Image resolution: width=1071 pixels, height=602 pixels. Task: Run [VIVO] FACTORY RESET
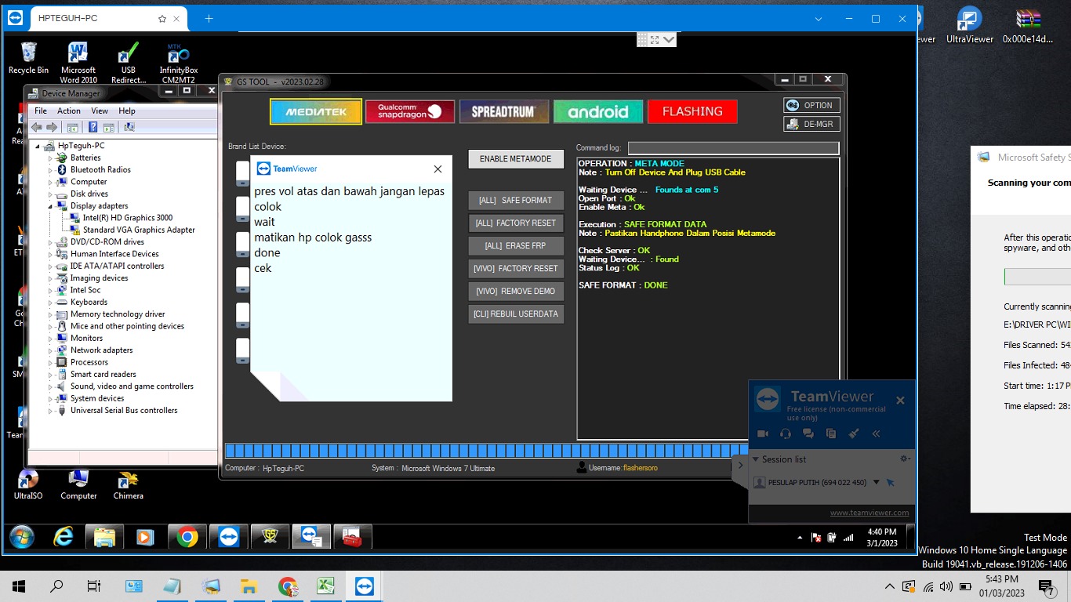[516, 269]
